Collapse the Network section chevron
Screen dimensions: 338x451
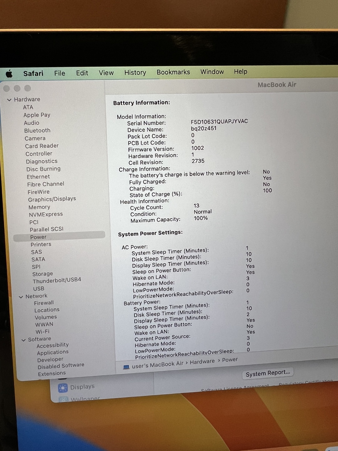21,297
